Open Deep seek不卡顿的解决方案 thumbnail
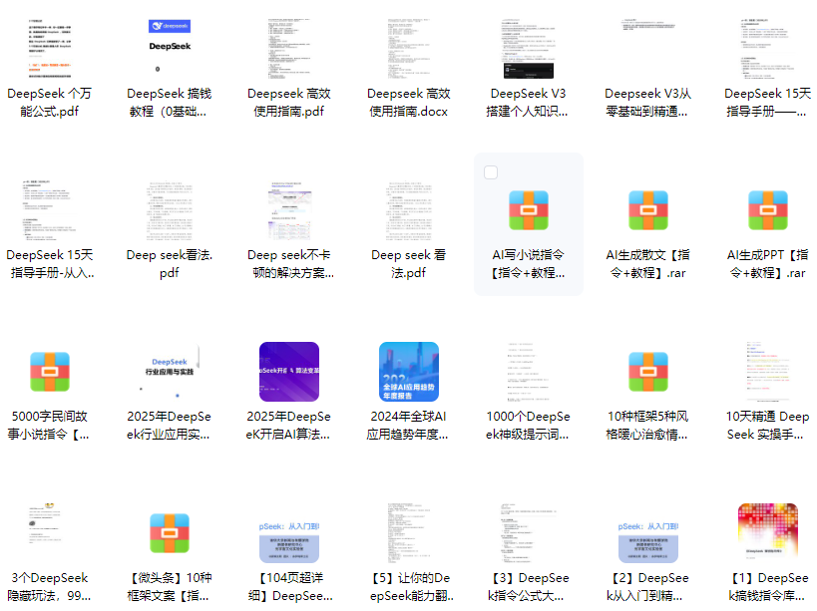Viewport: 817px width, 611px height. coord(289,210)
